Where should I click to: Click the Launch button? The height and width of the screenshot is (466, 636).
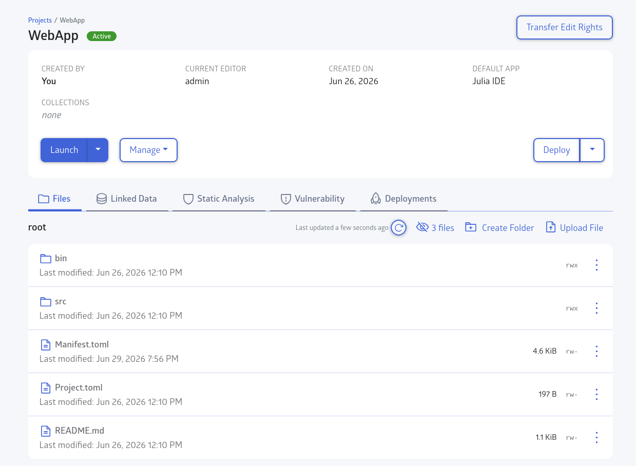[x=64, y=150]
